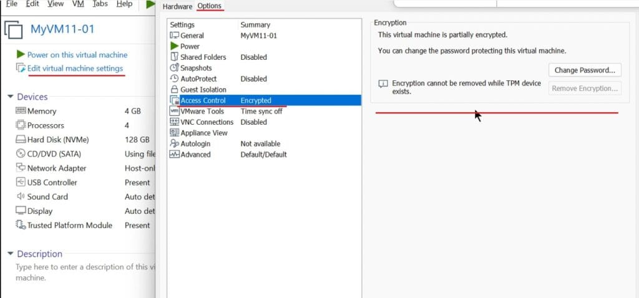Click the MyVM11-01 virtual machine icon
Image resolution: width=639 pixels, height=298 pixels.
click(x=14, y=30)
